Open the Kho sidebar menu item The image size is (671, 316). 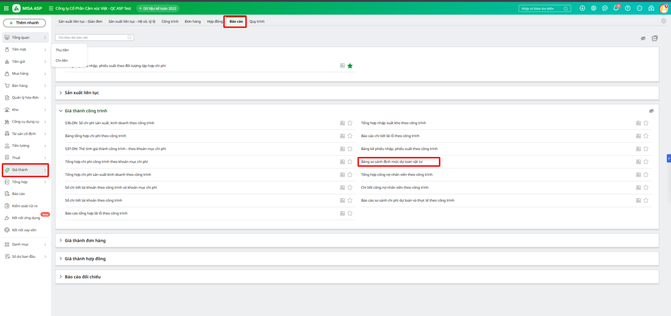(x=16, y=110)
